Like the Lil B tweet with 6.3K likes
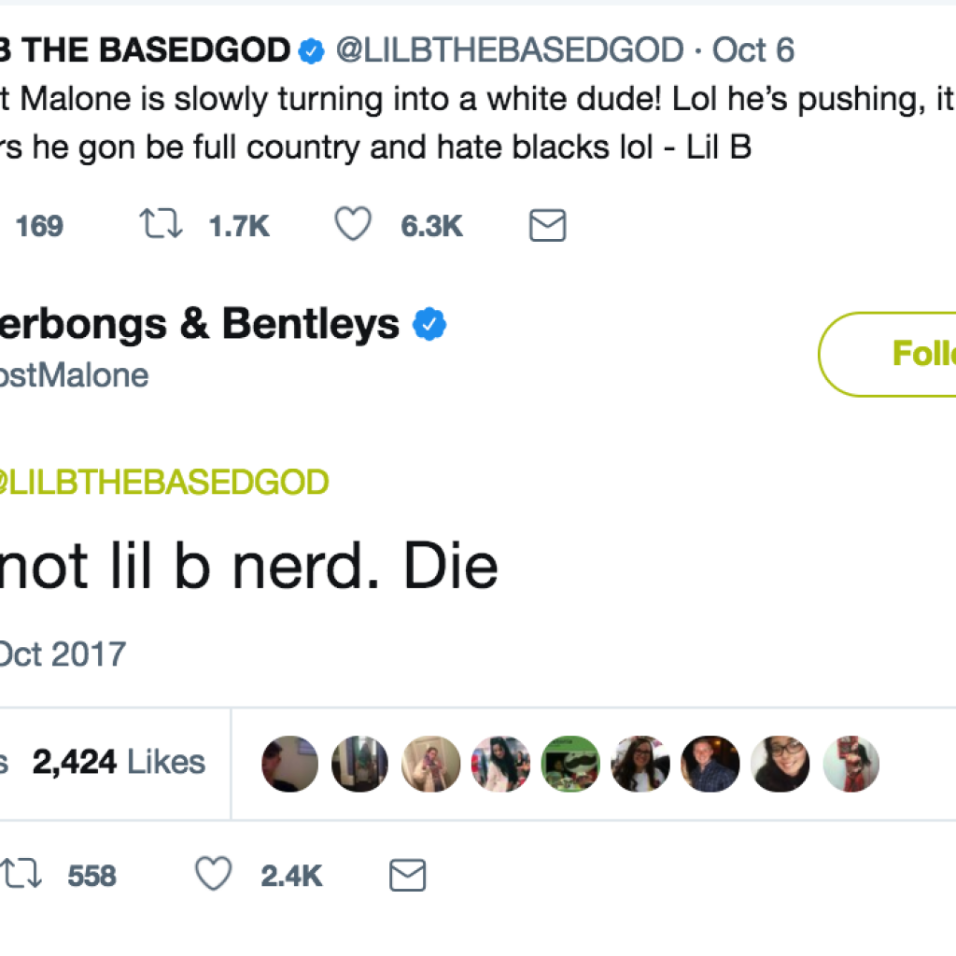Image resolution: width=956 pixels, height=956 pixels. tap(353, 226)
